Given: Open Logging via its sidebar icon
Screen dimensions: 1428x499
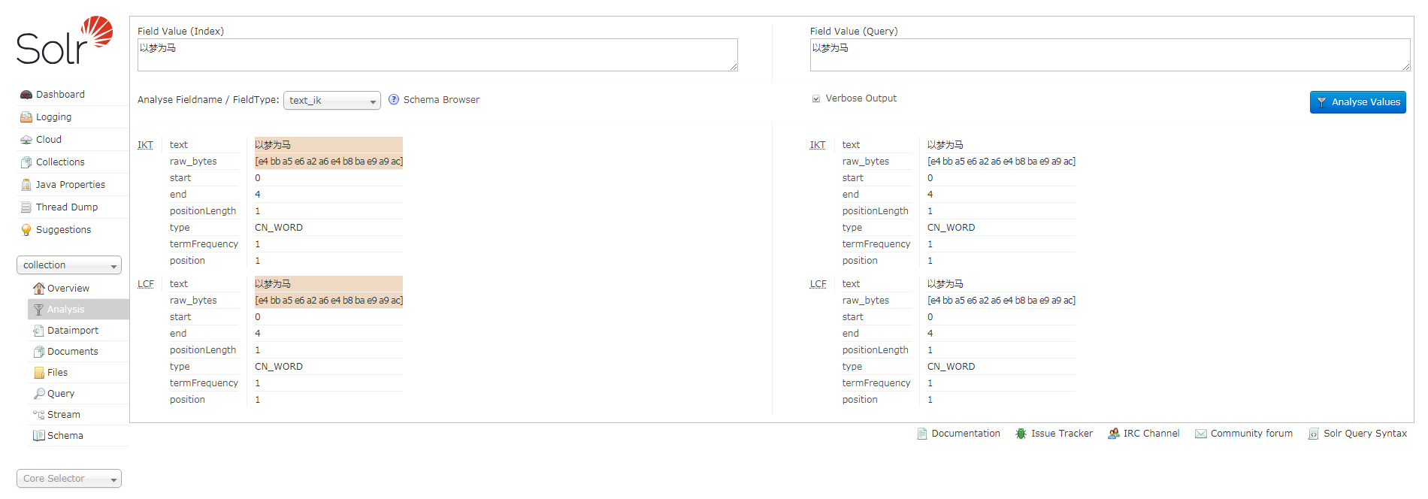Looking at the screenshot, I should [x=26, y=117].
